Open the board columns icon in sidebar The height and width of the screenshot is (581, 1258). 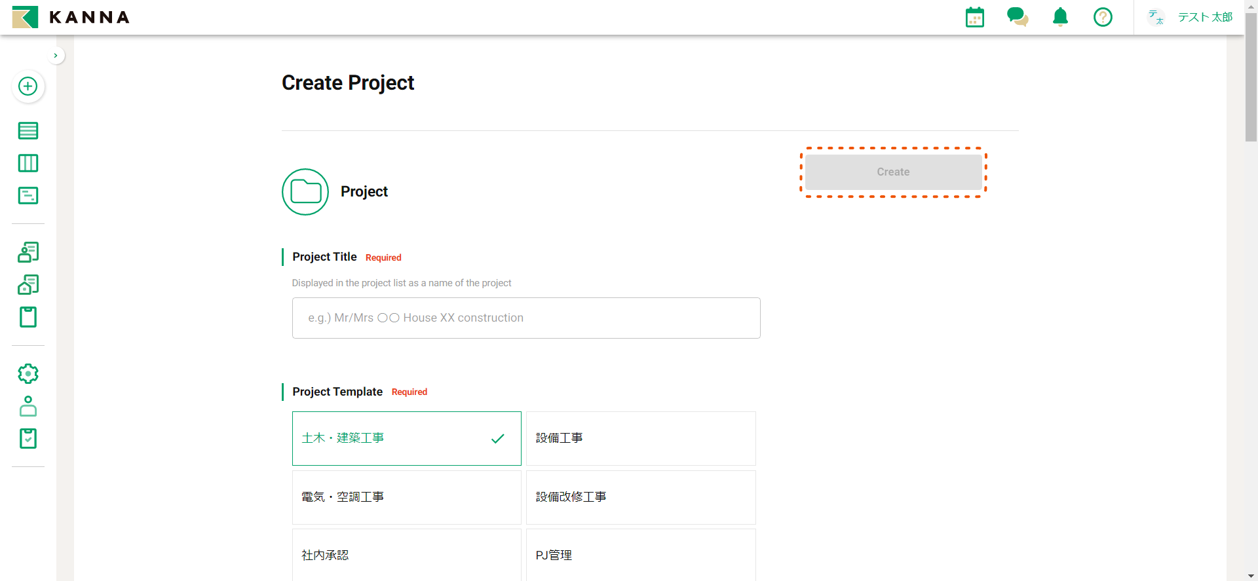[28, 163]
